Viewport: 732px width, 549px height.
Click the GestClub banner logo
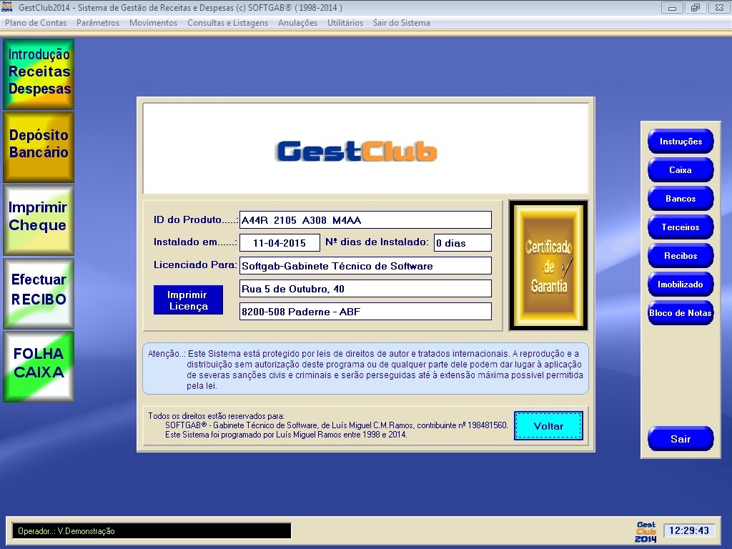pos(356,152)
